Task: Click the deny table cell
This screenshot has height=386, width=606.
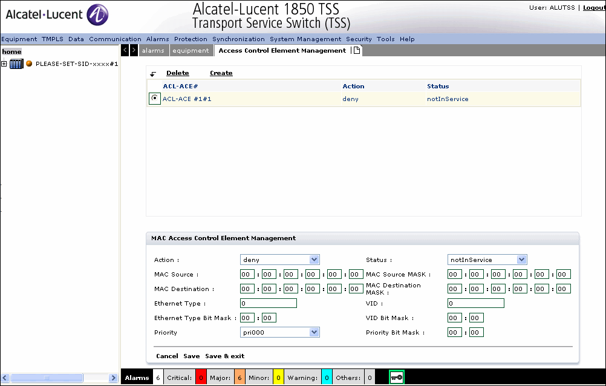Action: (x=350, y=99)
